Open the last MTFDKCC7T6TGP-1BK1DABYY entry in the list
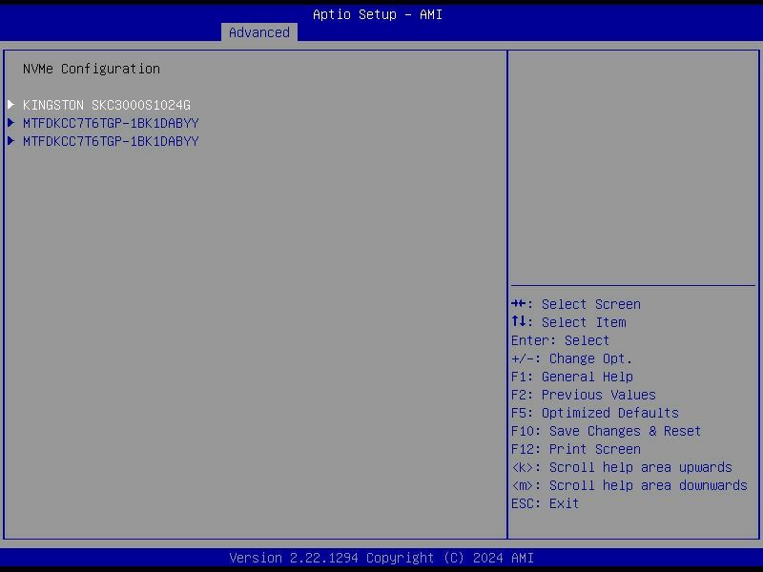763x572 pixels. tap(111, 141)
